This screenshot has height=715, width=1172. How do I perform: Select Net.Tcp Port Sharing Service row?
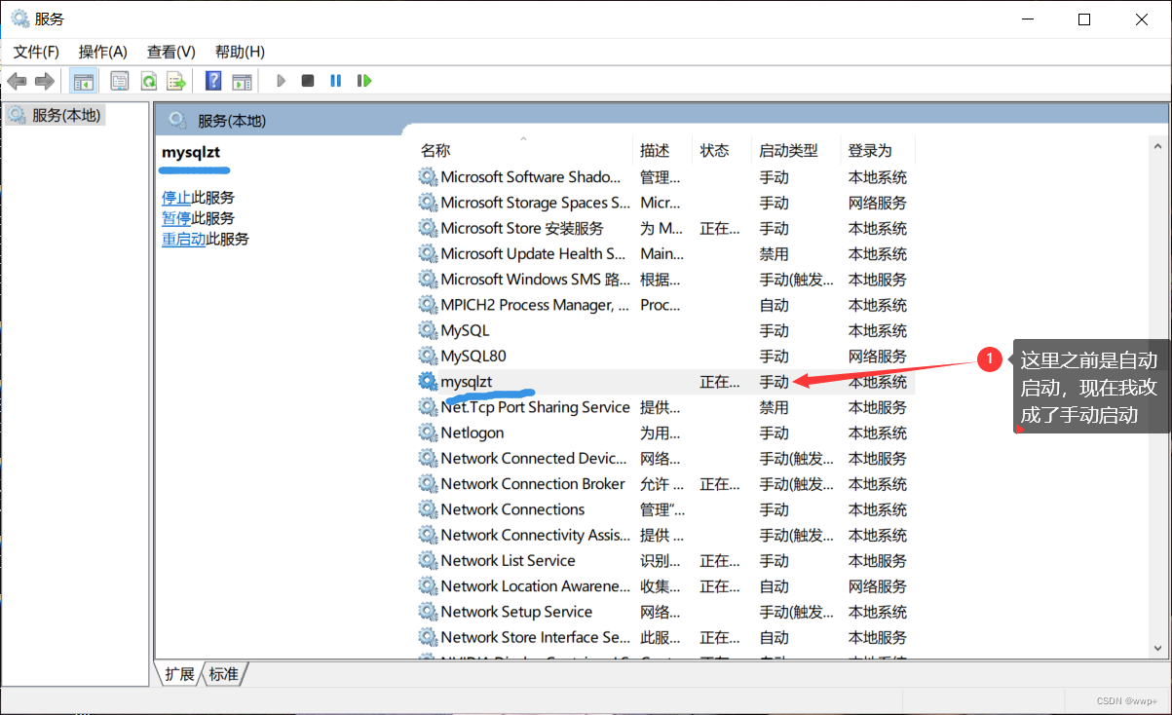click(664, 407)
